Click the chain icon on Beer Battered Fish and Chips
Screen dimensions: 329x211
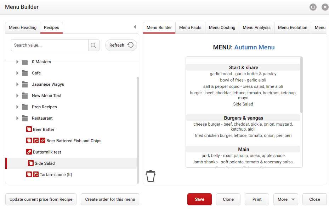click(42, 140)
